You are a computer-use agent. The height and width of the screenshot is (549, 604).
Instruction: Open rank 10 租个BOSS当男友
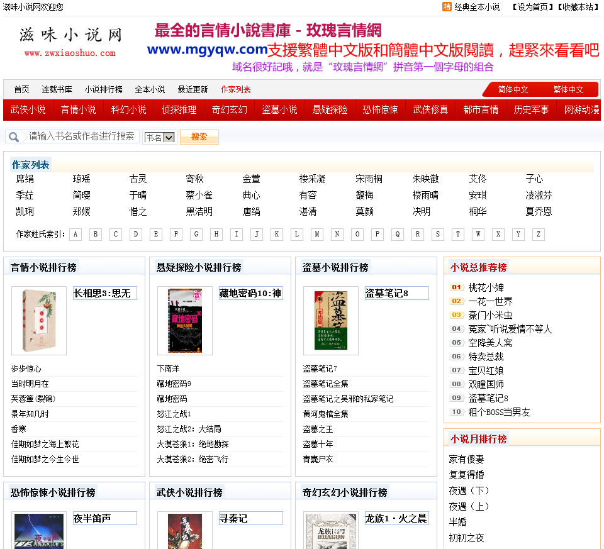tap(499, 413)
